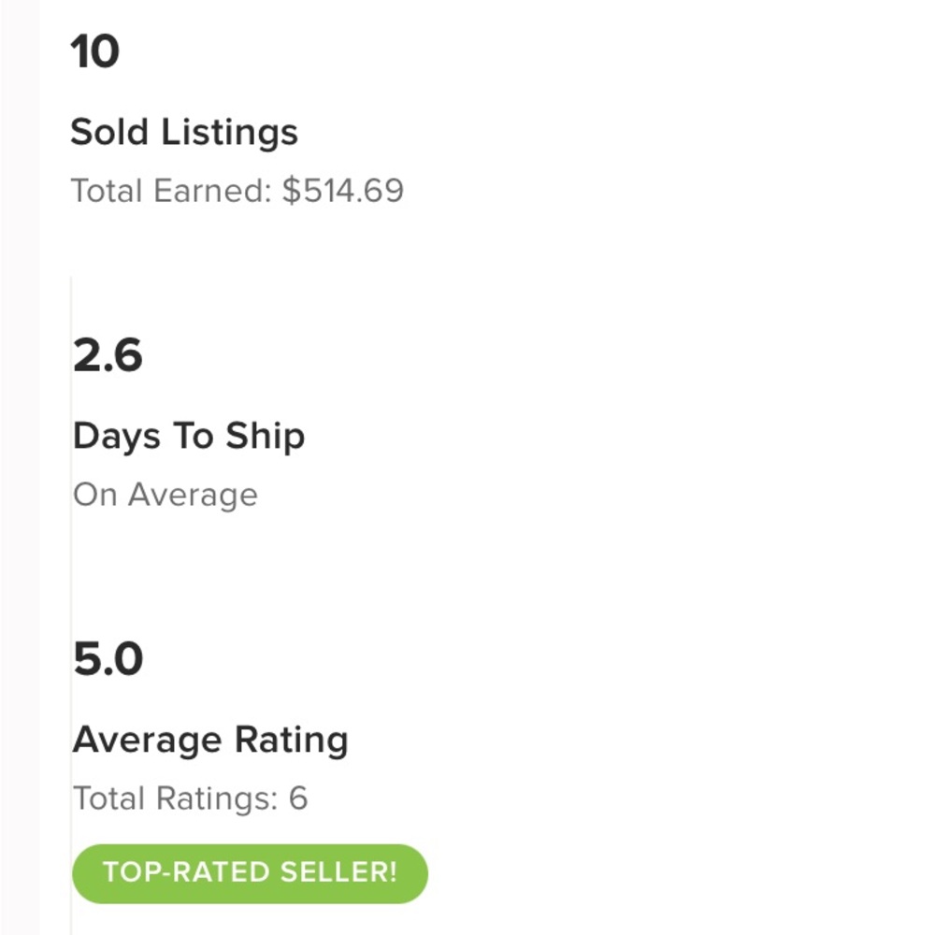Click the Days To Ship heading
Screen dimensions: 935x935
tap(189, 437)
